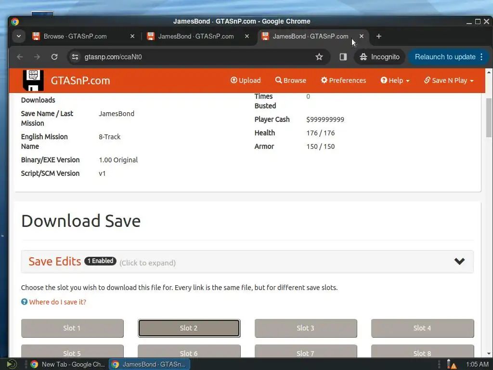This screenshot has width=493, height=370.
Task: Go back to the previous page
Action: point(20,57)
